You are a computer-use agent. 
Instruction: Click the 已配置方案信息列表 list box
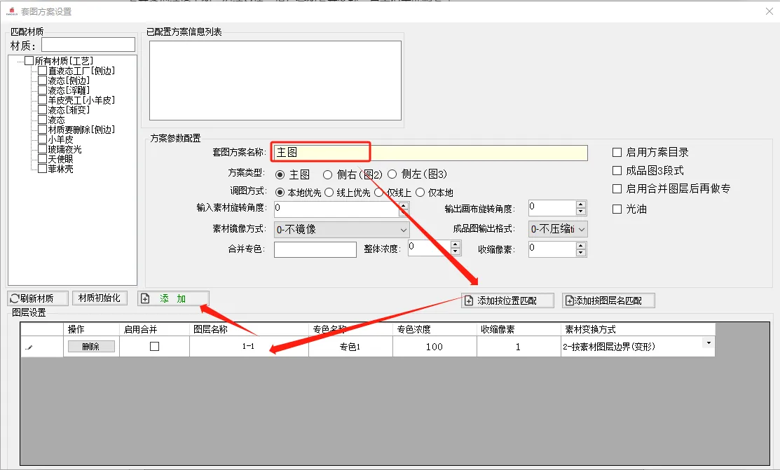click(x=275, y=80)
